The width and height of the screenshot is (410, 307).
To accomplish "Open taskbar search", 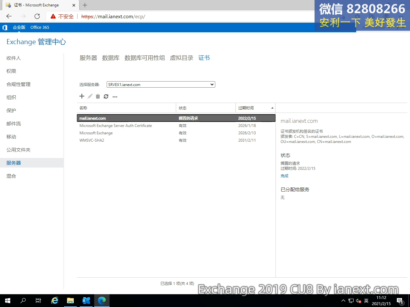I will (x=23, y=301).
